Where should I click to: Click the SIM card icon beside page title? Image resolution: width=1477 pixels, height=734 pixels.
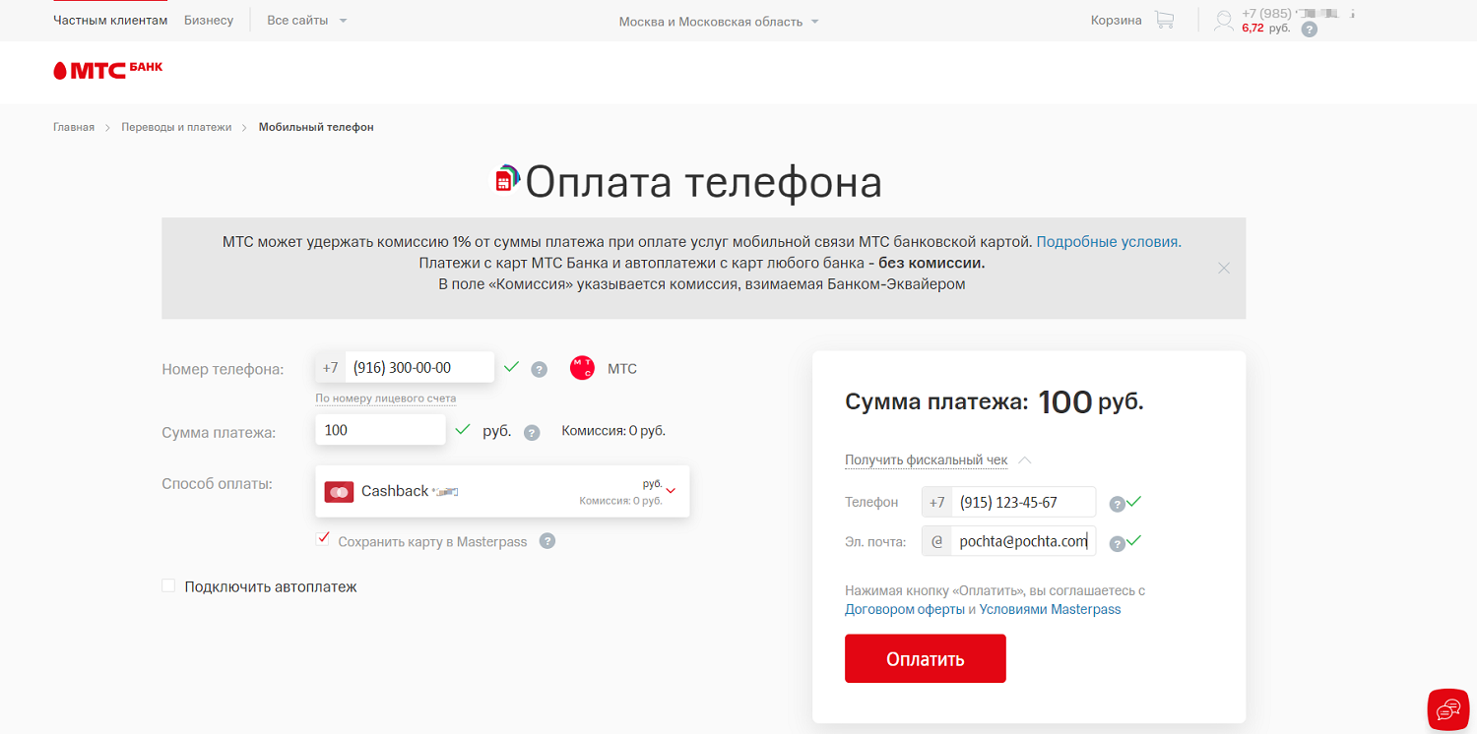tap(507, 178)
